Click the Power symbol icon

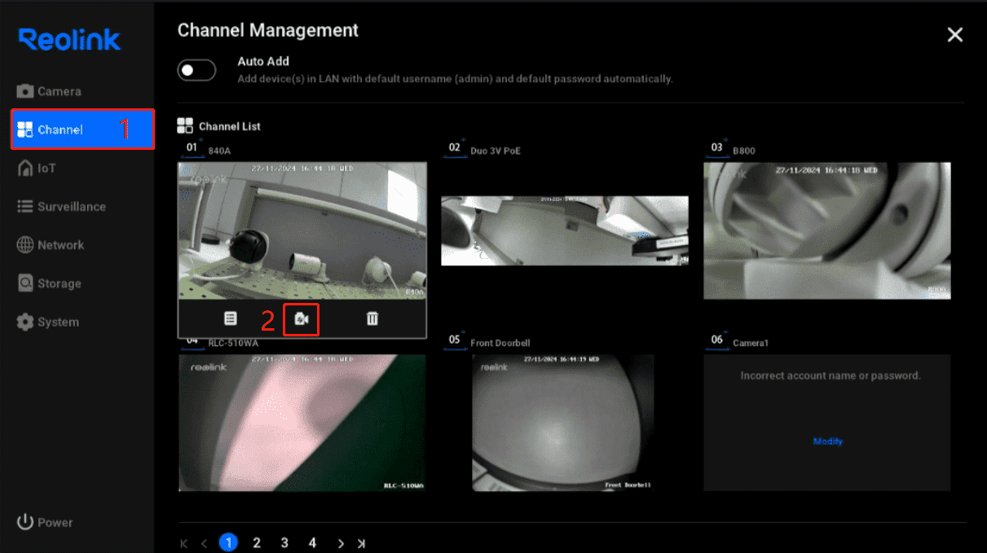click(x=25, y=522)
